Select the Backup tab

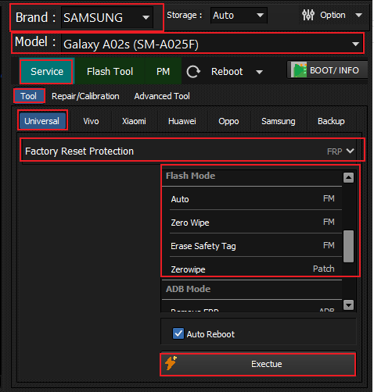tap(331, 121)
